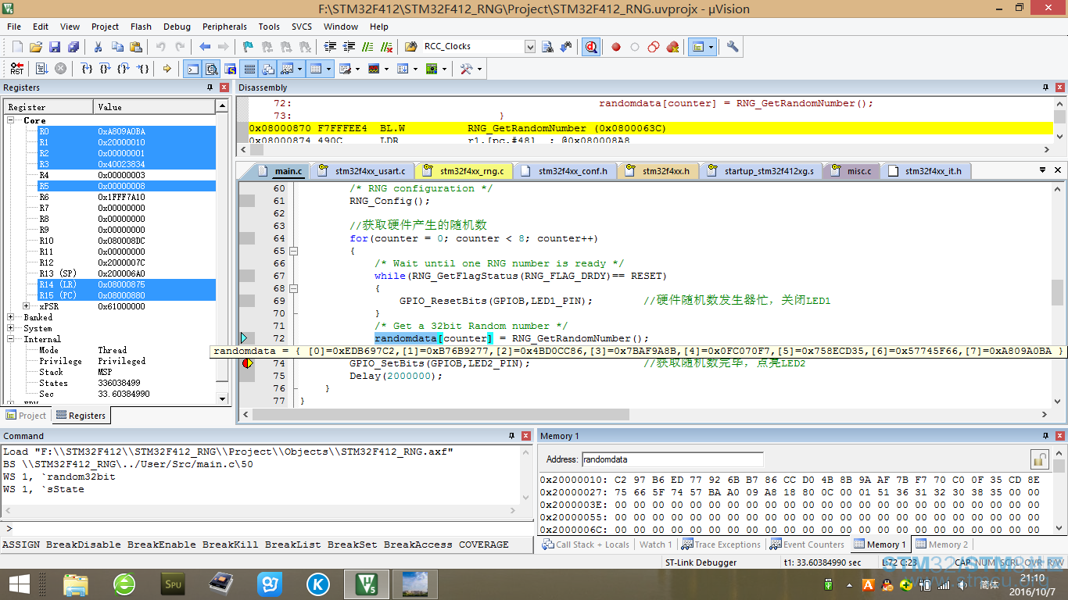This screenshot has width=1068, height=600.
Task: Click the Start/Stop Debug Session icon
Action: click(591, 47)
